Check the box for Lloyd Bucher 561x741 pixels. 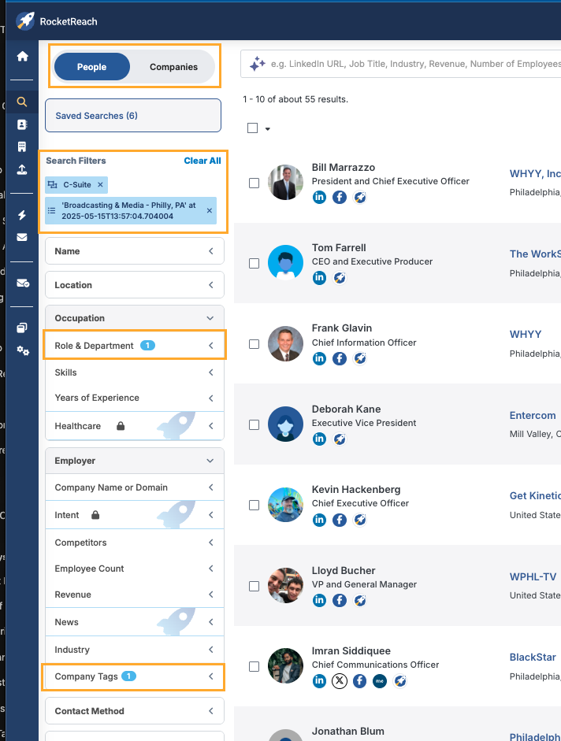254,586
